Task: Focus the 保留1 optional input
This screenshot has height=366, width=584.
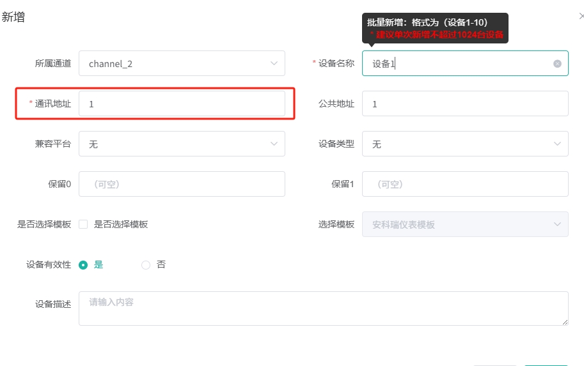Action: click(465, 185)
